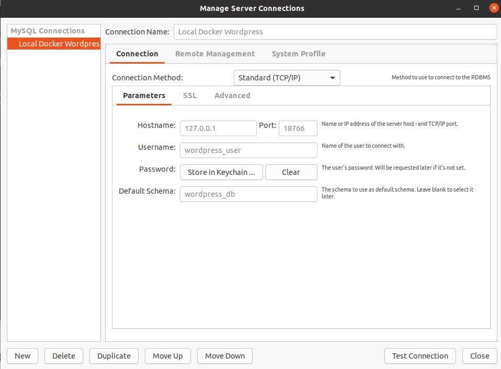Viewport: 501px width, 369px height.
Task: Click the Move Up button
Action: [x=168, y=356]
